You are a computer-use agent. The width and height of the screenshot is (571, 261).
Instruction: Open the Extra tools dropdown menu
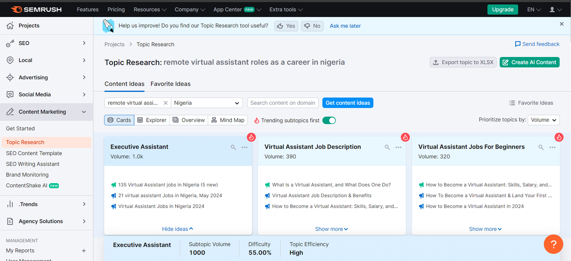[286, 9]
